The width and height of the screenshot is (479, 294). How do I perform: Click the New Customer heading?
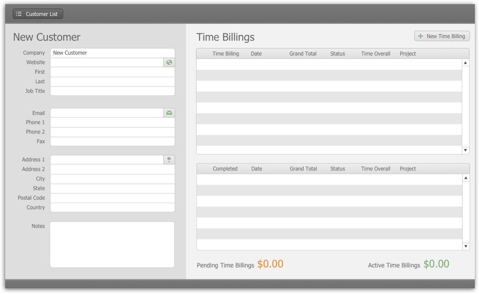pos(47,37)
